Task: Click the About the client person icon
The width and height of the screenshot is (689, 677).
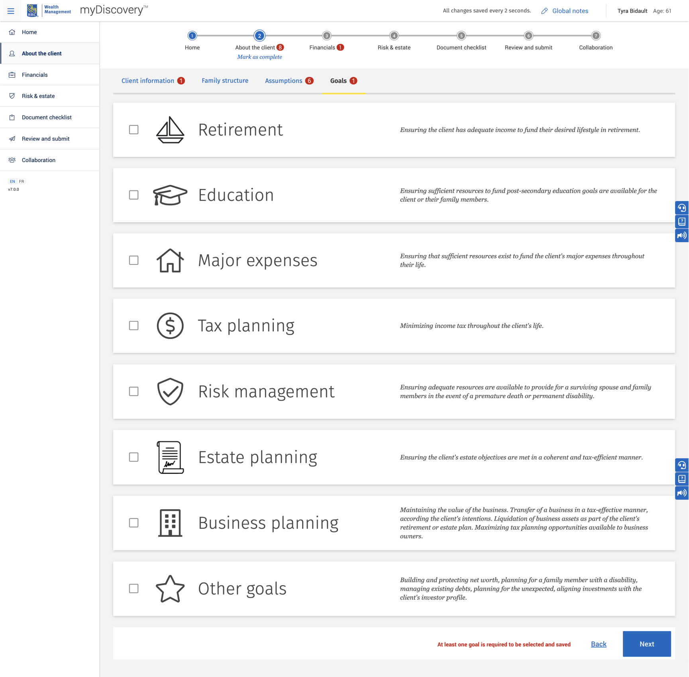Action: click(x=12, y=53)
